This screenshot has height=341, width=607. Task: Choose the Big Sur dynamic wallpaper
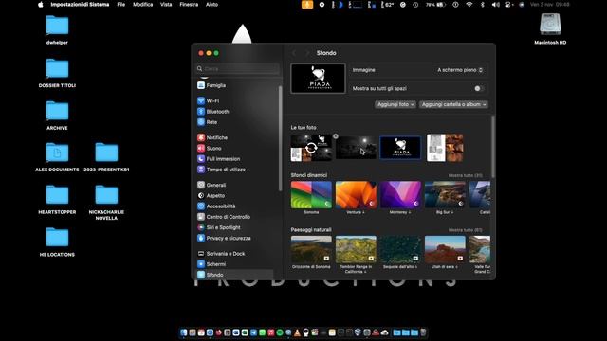pyautogui.click(x=445, y=195)
